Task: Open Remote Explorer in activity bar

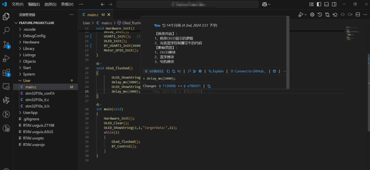Action: (6, 86)
